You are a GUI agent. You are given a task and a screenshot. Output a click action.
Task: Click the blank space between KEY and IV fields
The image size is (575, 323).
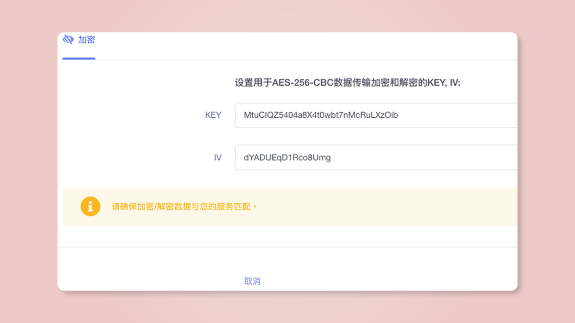point(376,136)
